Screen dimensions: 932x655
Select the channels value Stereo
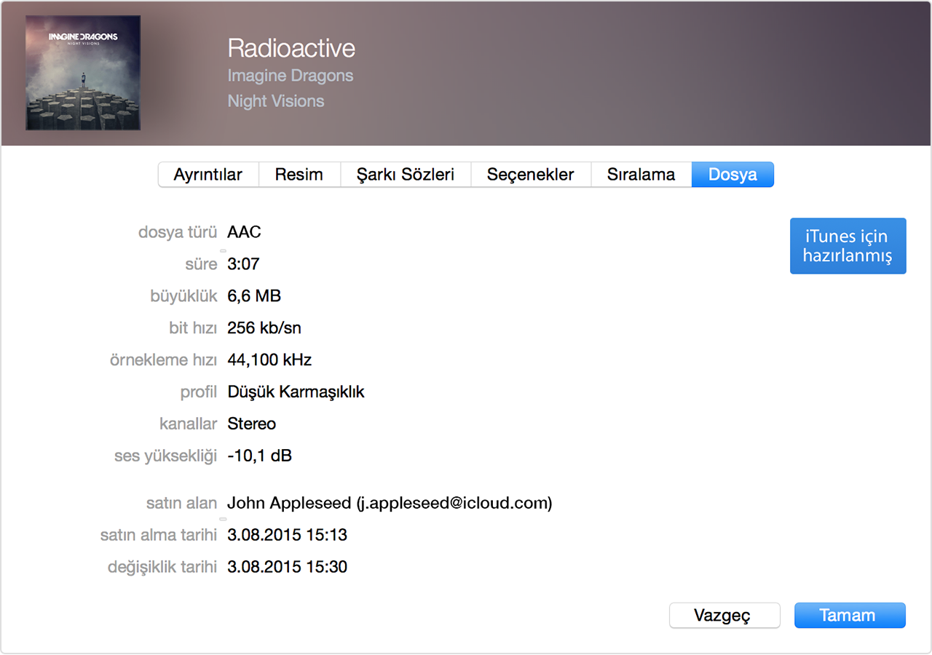pos(252,424)
